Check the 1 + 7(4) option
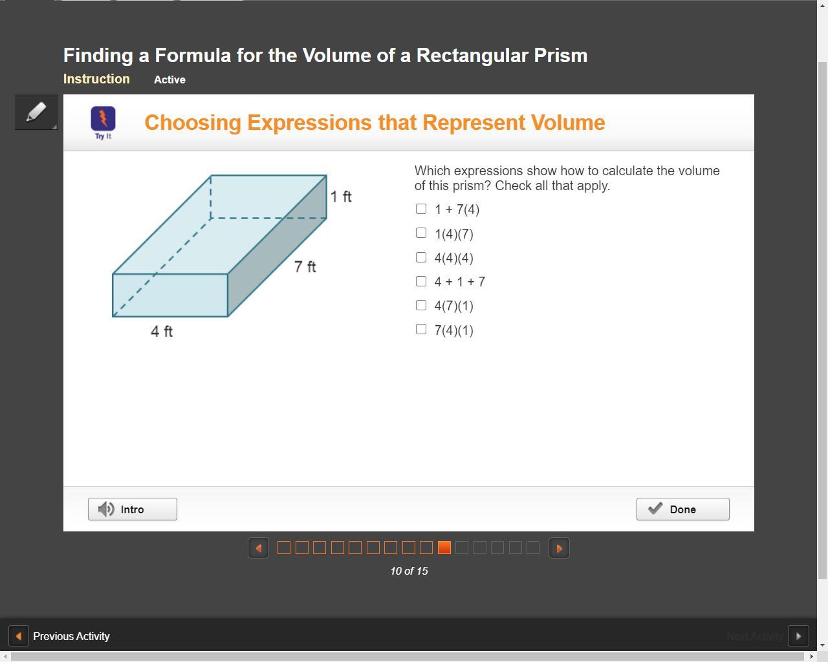This screenshot has width=828, height=662. (421, 209)
